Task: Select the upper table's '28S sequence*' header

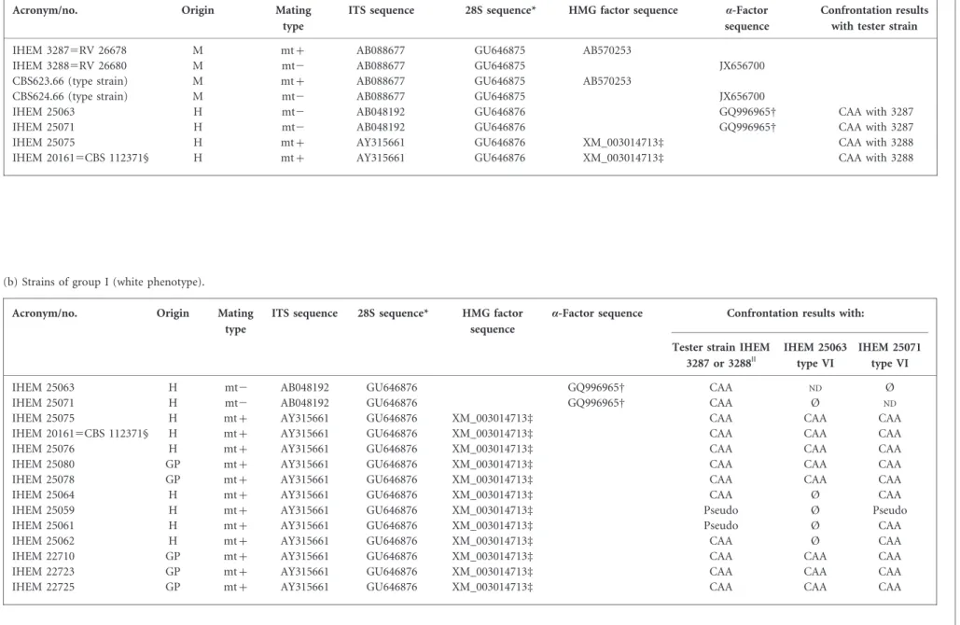Action: 500,9
